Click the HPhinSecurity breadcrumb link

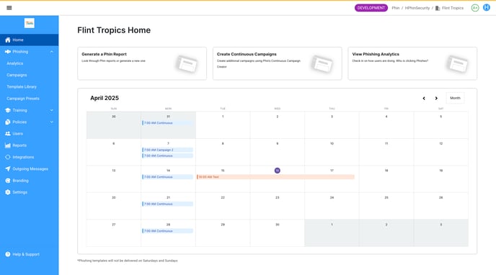(417, 8)
